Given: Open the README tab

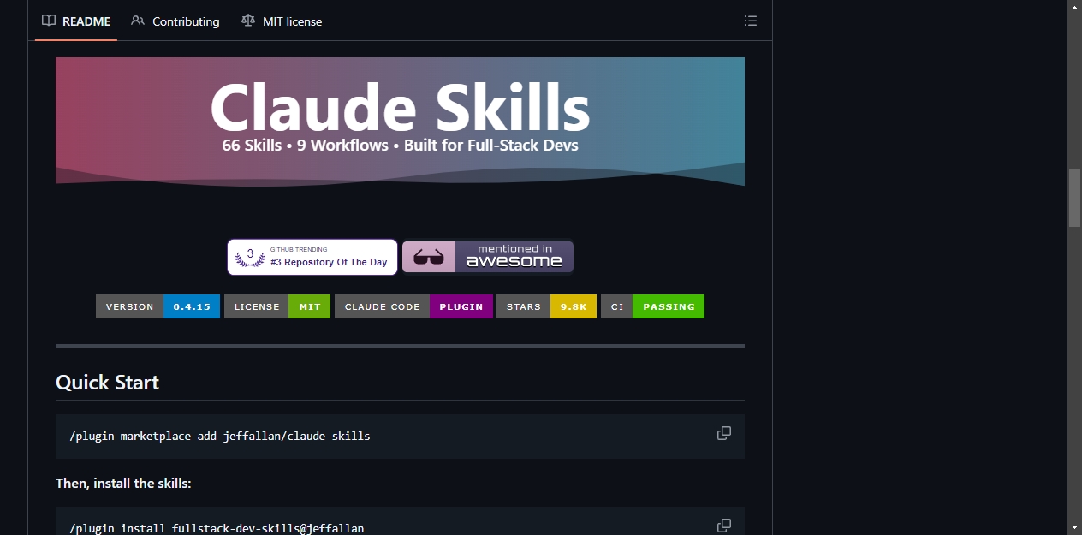Looking at the screenshot, I should click(x=76, y=21).
